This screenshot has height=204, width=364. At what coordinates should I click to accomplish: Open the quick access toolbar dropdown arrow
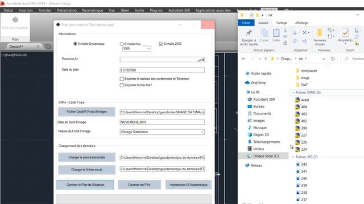[x=263, y=15]
